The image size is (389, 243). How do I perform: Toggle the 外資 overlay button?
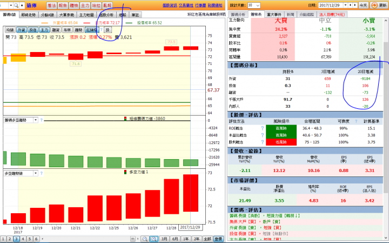click(21, 30)
